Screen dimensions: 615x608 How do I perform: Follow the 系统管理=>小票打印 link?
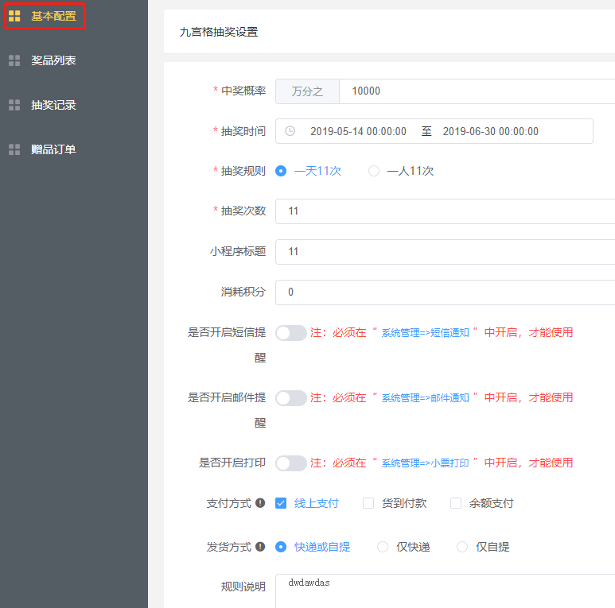(425, 463)
